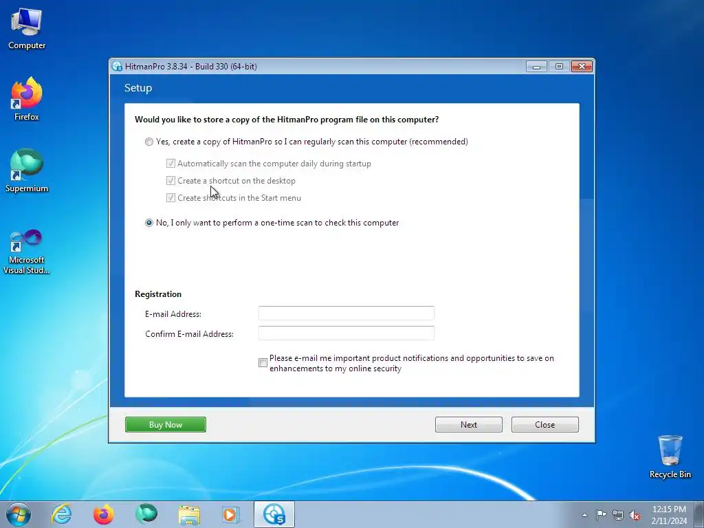704x528 pixels.
Task: Launch Supermium from the taskbar
Action: 146,514
